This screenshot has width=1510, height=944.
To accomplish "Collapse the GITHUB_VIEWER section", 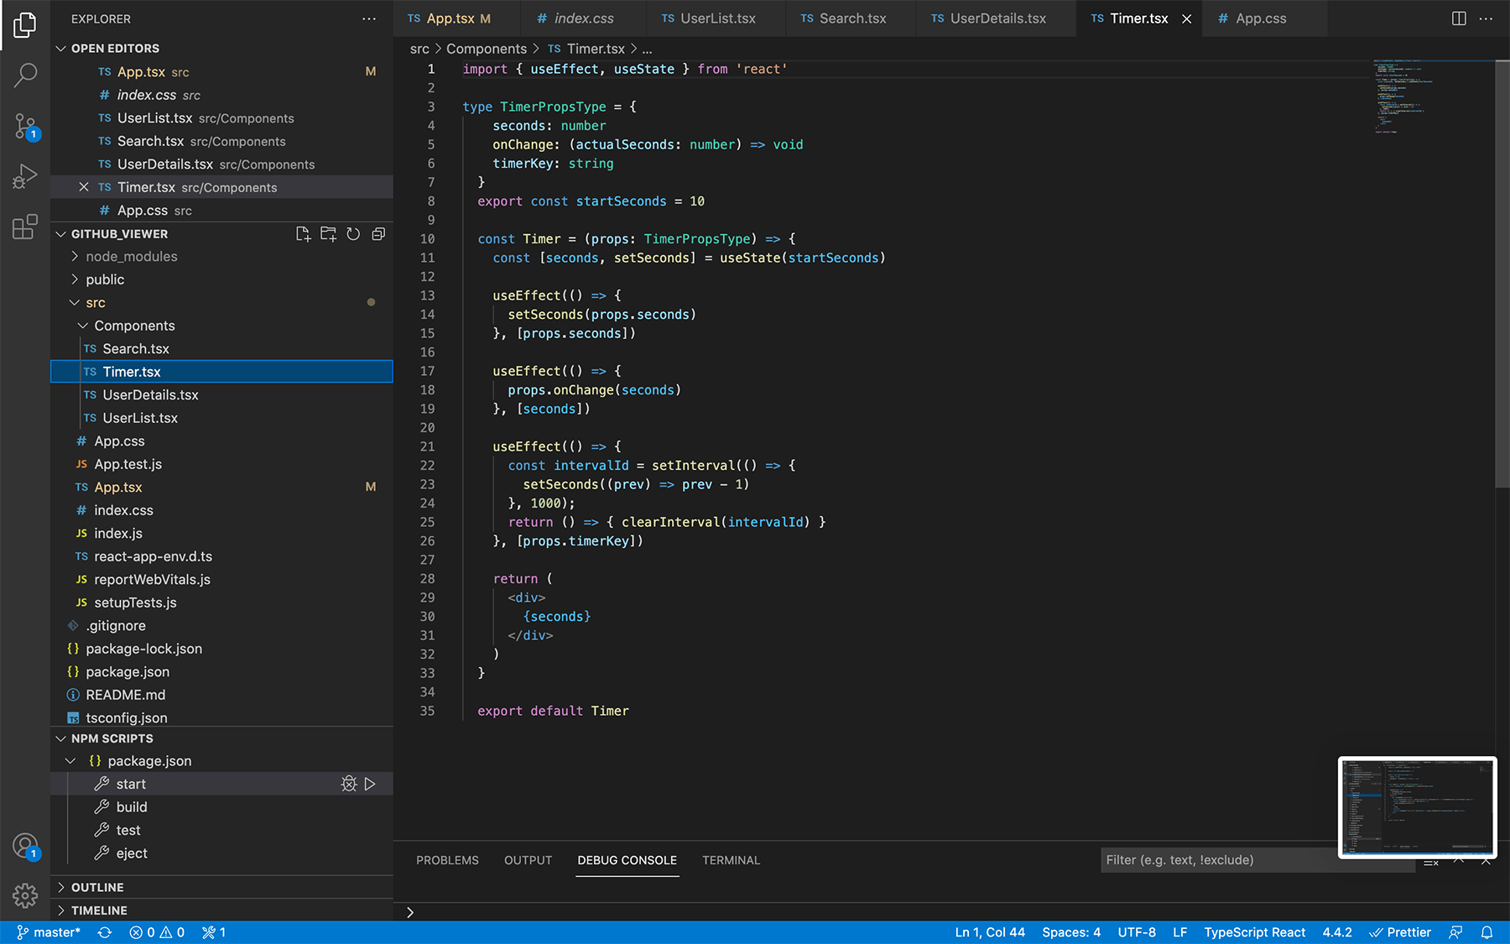I will tap(60, 234).
